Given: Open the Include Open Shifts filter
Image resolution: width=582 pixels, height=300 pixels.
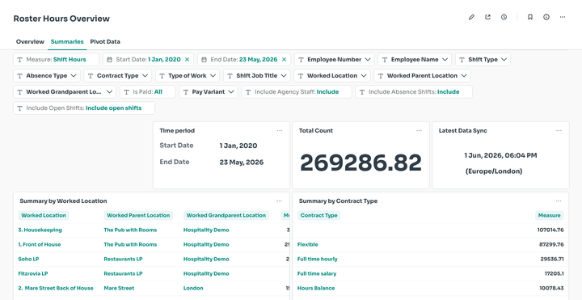Looking at the screenshot, I should pos(84,108).
